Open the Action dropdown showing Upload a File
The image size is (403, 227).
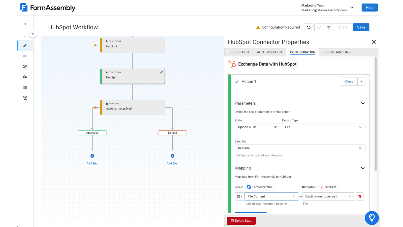[257, 127]
